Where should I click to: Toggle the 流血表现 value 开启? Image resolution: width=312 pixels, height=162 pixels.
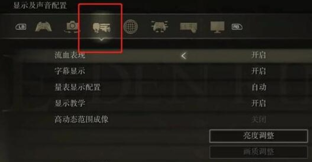pyautogui.click(x=258, y=55)
